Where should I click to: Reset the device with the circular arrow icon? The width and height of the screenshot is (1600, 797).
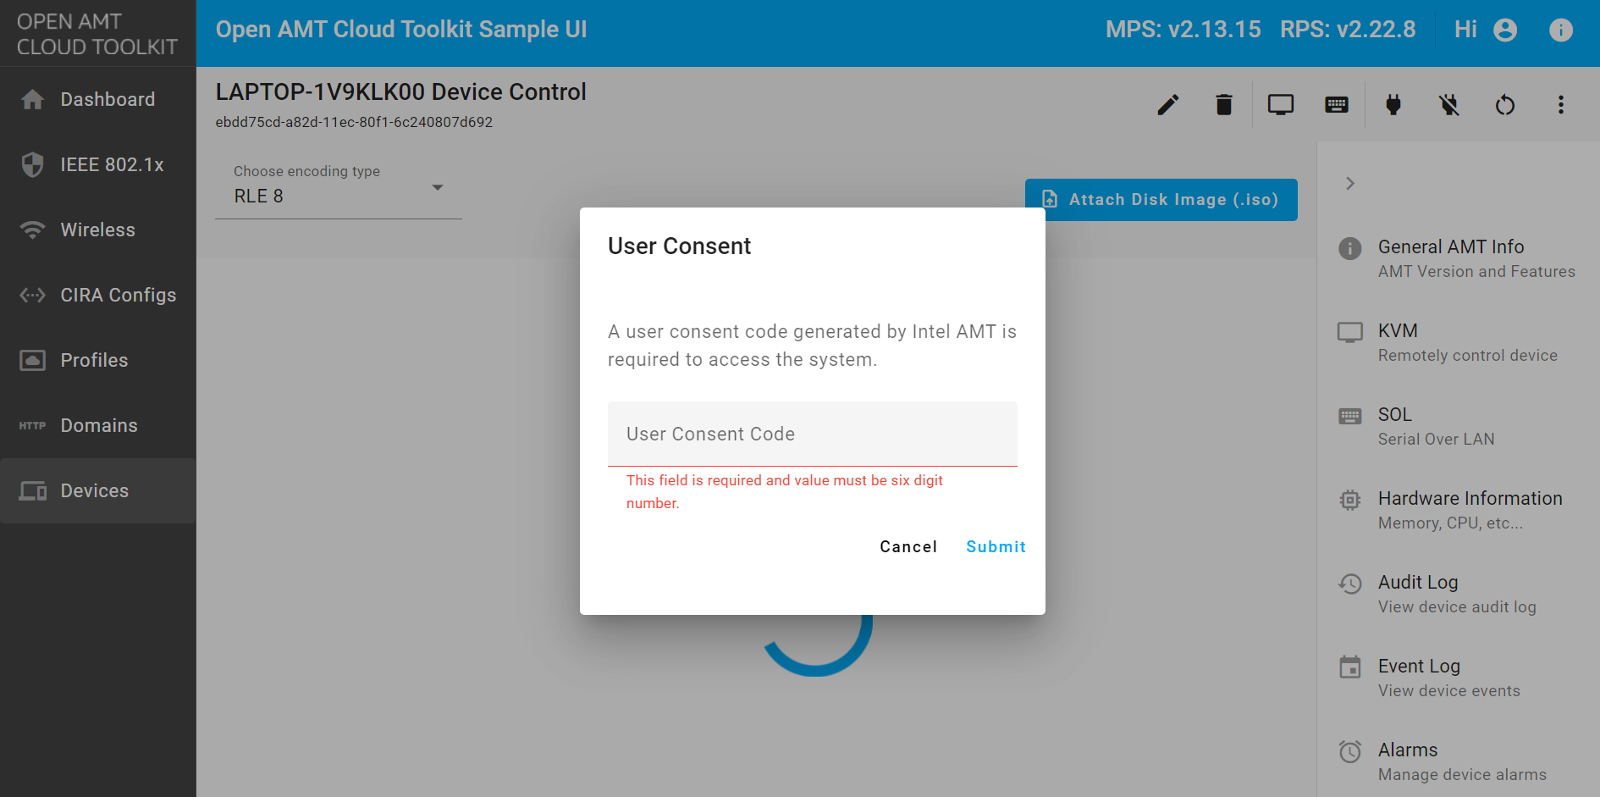pos(1505,104)
